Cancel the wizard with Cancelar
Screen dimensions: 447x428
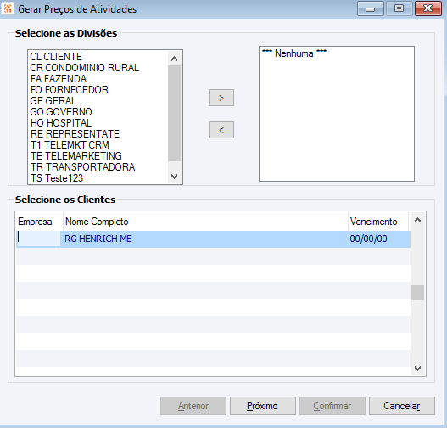[x=402, y=406]
